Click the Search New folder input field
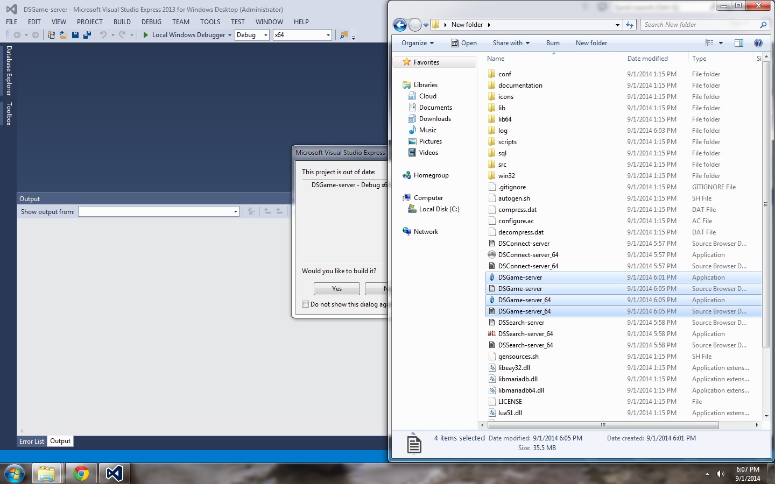The width and height of the screenshot is (775, 484). tap(699, 25)
